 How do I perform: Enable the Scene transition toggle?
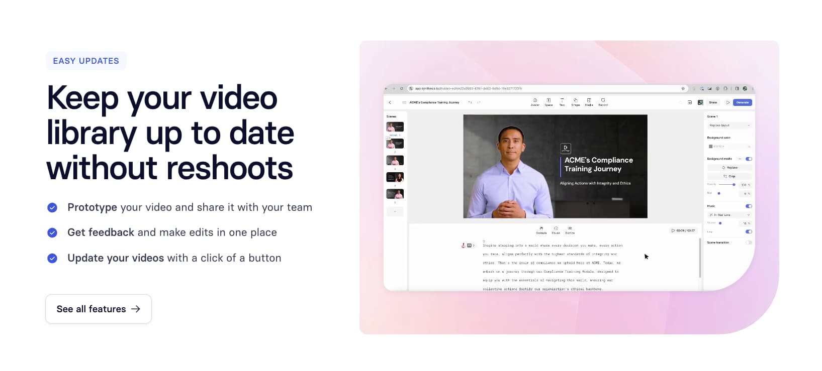pos(749,242)
